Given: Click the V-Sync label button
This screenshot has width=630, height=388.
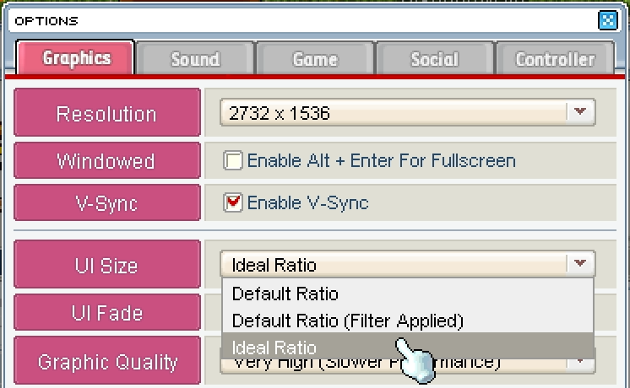Looking at the screenshot, I should (x=107, y=202).
